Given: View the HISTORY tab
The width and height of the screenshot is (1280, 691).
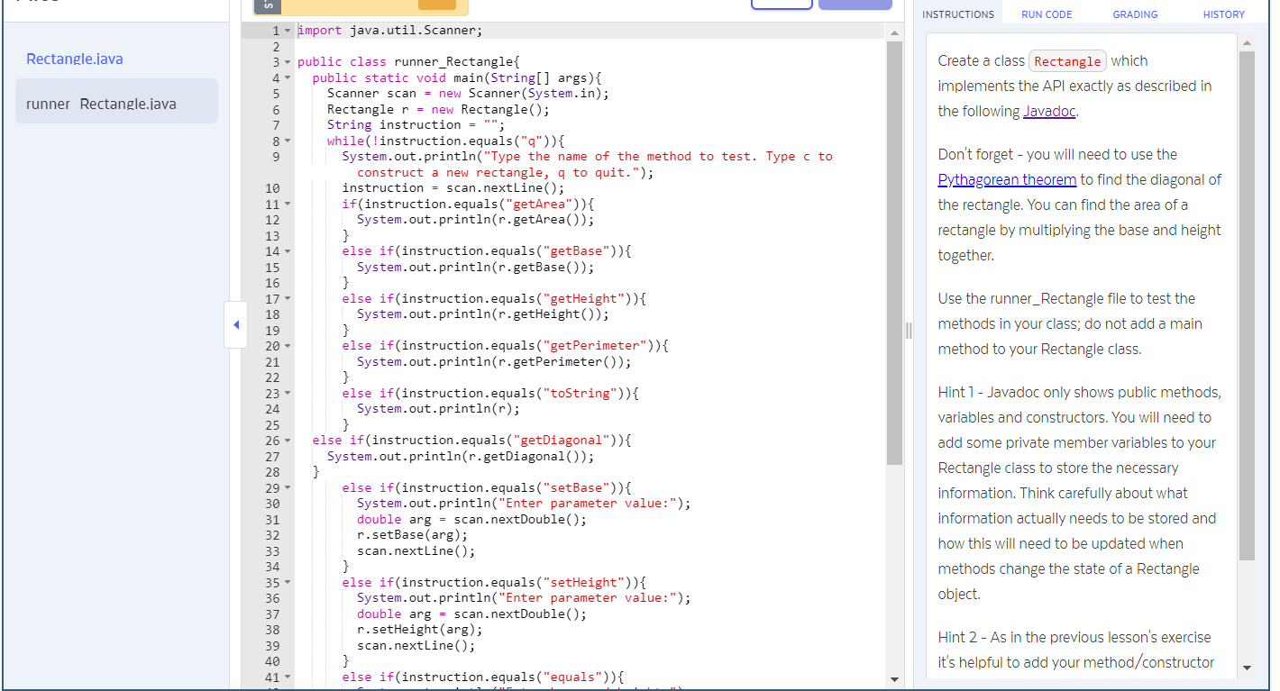Looking at the screenshot, I should click(x=1223, y=14).
